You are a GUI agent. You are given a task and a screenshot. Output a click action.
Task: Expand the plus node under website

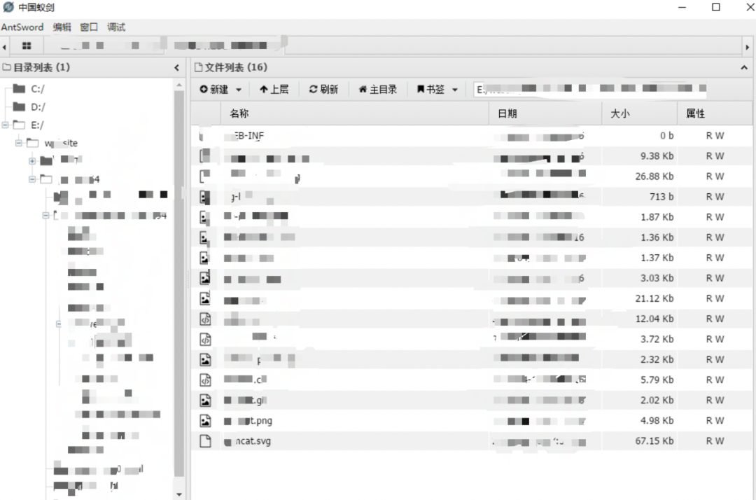point(32,160)
